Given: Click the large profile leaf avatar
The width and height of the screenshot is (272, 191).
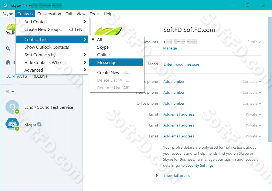Looking at the screenshot, I should pos(108,30).
